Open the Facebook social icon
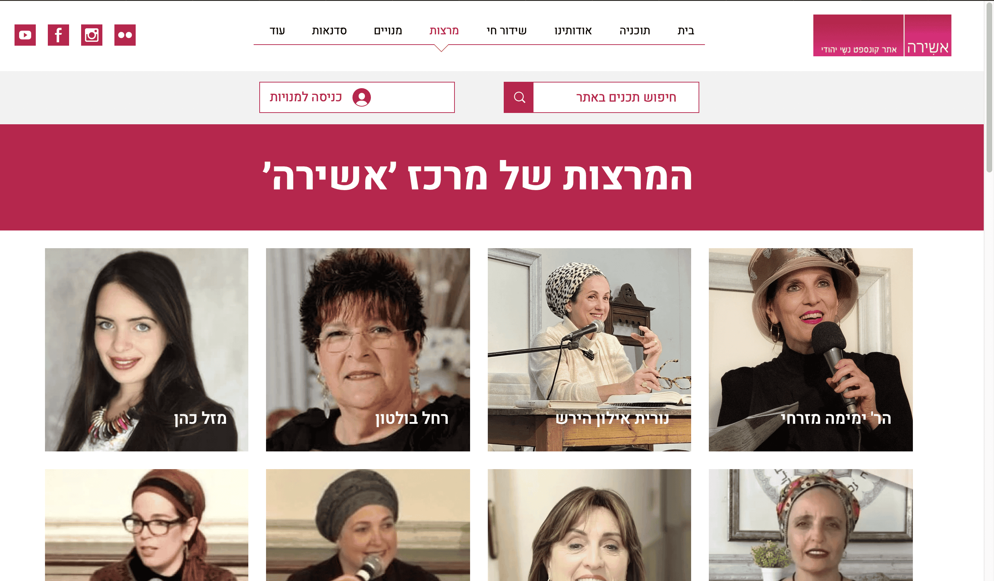Viewport: 994px width, 581px height. [x=58, y=35]
